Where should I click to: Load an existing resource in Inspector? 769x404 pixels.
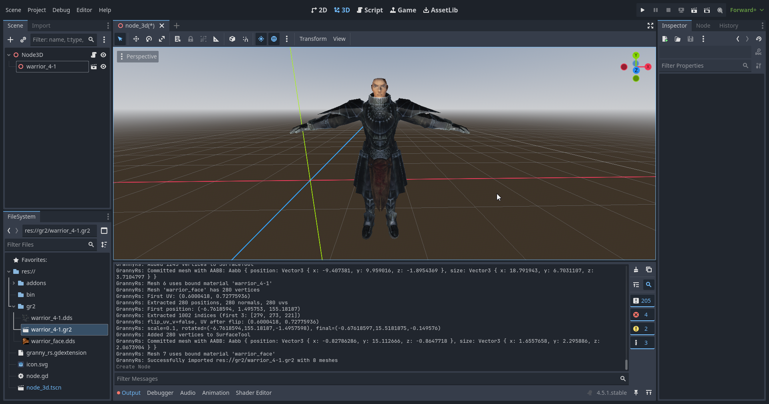coord(678,39)
